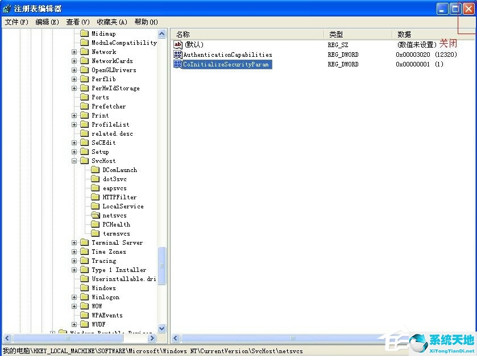
Task: Select the eapsvcs folder icon
Action: point(95,188)
